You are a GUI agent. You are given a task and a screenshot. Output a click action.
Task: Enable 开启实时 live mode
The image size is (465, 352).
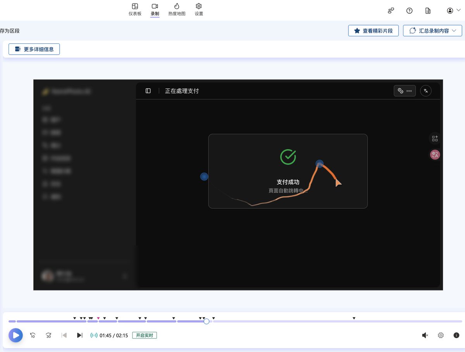145,335
